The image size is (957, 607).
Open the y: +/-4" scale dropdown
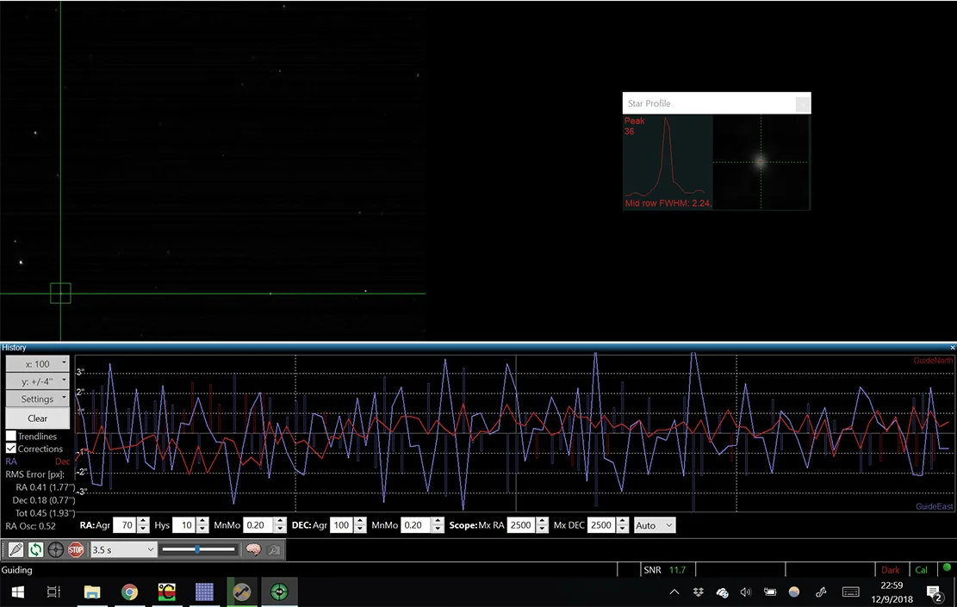(x=37, y=381)
